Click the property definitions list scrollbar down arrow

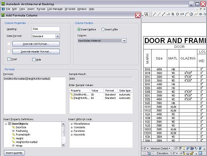pos(63,145)
